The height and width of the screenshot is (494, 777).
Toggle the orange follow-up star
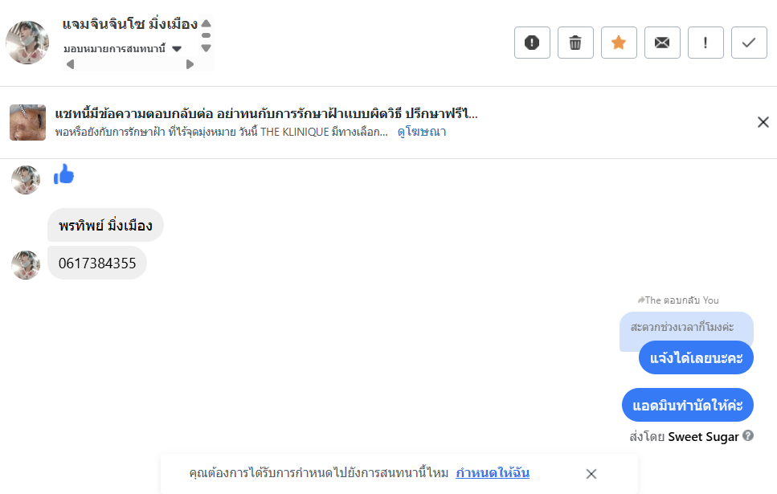coord(619,43)
